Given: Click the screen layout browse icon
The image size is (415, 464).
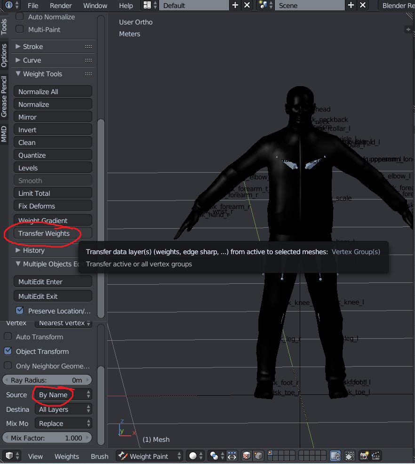Looking at the screenshot, I should coord(150,5).
